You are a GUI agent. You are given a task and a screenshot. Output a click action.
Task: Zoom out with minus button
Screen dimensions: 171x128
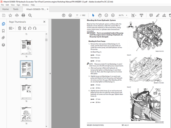tap(106, 15)
